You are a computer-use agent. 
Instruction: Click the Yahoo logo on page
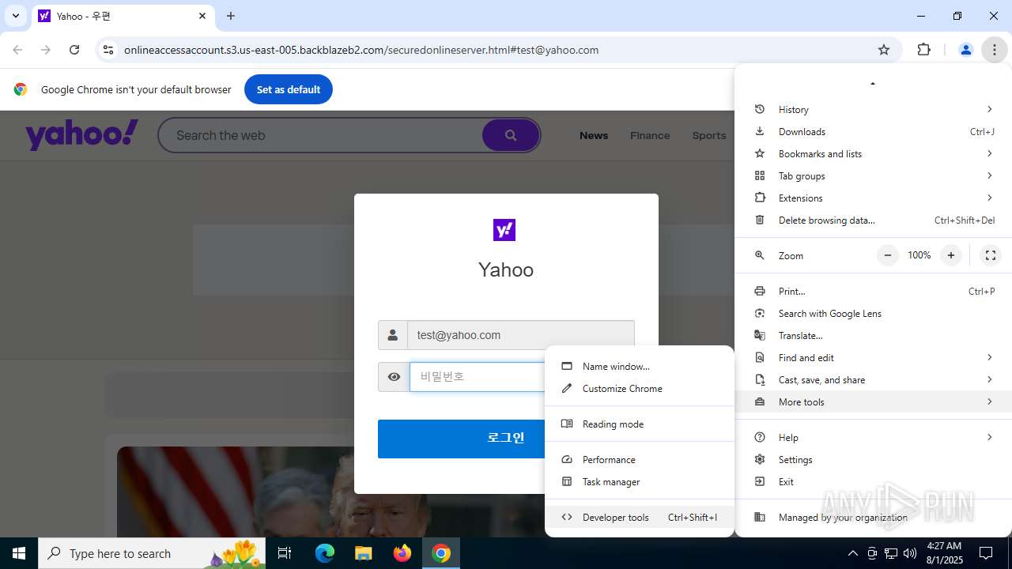82,135
